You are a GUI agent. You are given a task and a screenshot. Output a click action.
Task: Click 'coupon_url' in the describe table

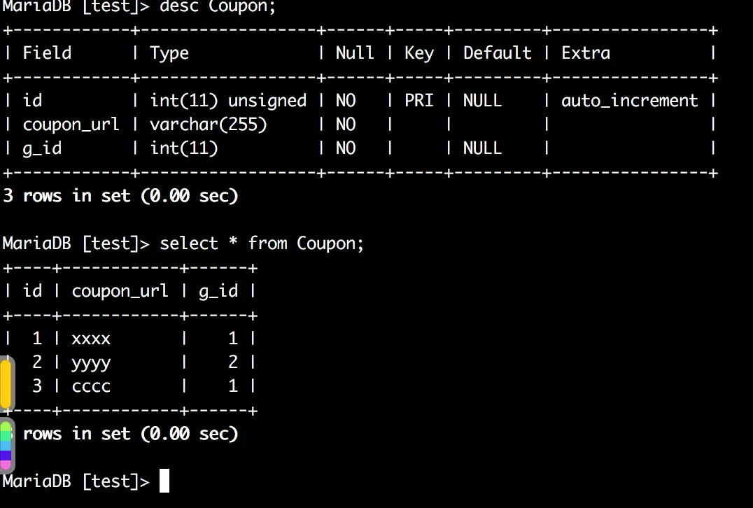71,125
